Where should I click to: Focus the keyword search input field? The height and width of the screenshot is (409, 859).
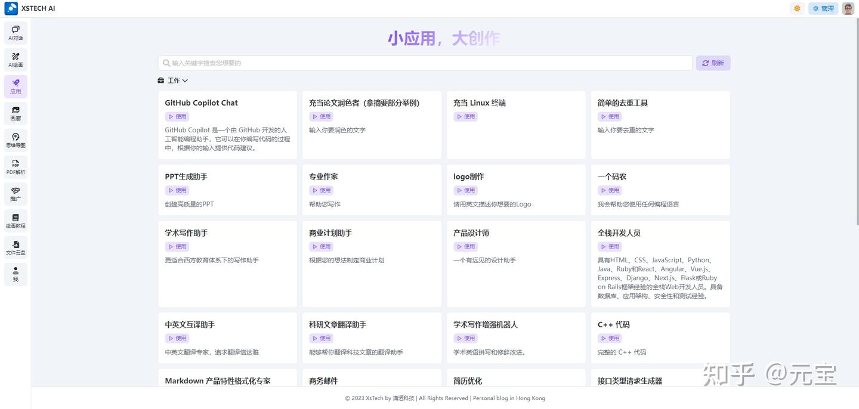(x=425, y=63)
